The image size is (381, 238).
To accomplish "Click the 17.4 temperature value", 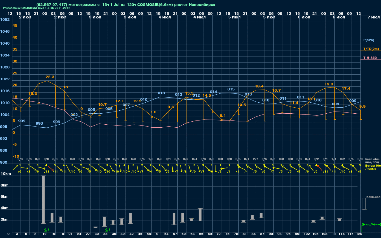I will pos(346,89).
